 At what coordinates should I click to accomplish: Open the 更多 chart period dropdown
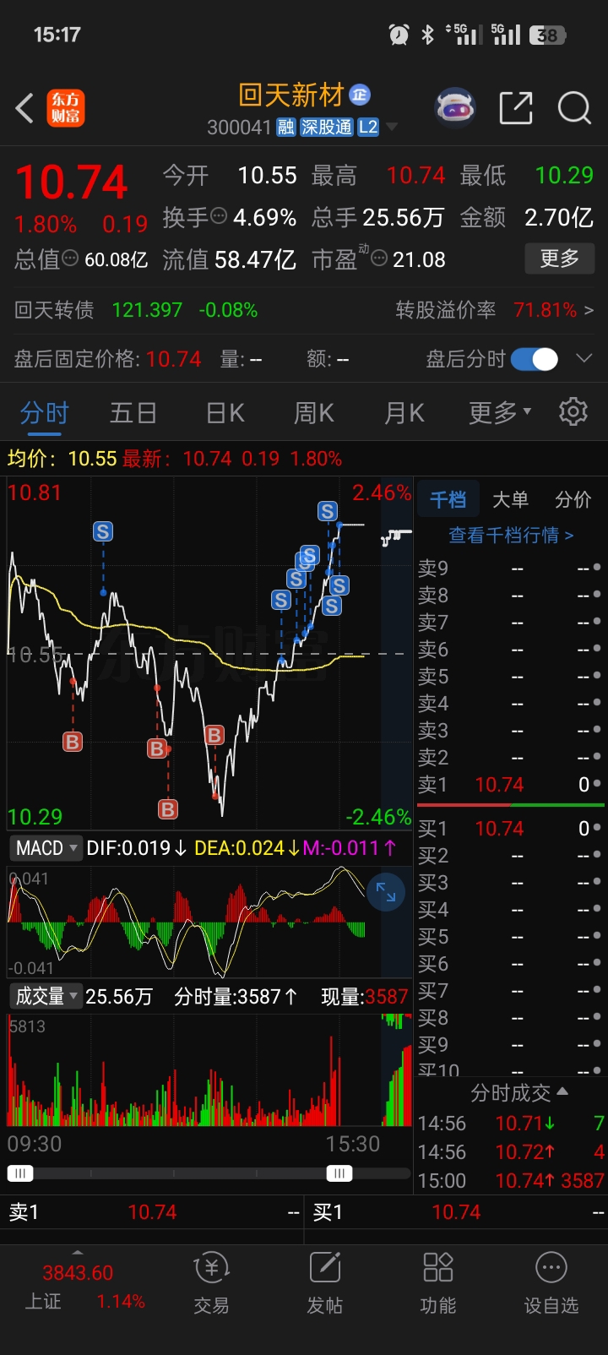click(500, 412)
